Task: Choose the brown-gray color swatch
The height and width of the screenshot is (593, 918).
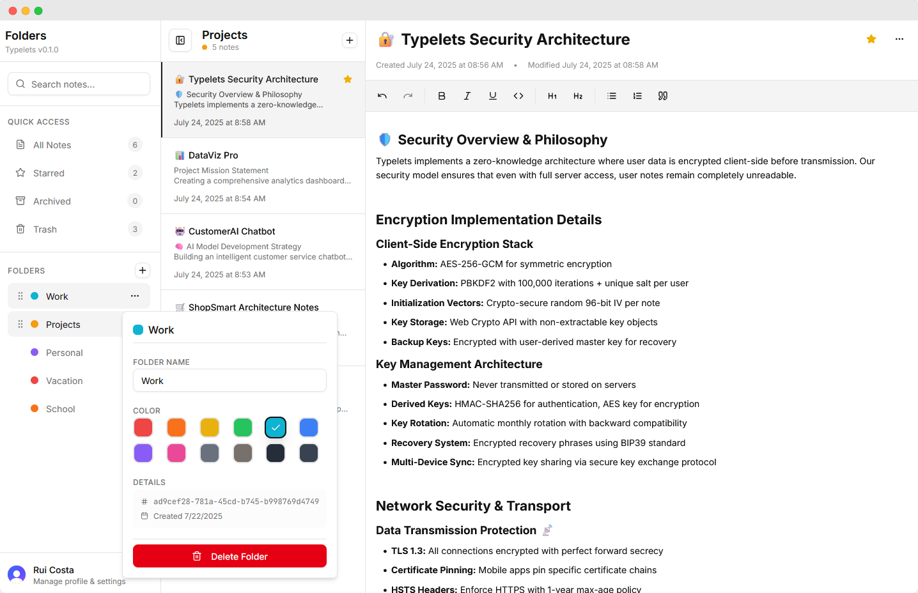Action: click(243, 453)
